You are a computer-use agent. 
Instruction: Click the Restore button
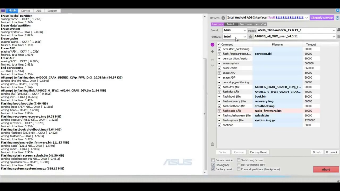click(239, 152)
